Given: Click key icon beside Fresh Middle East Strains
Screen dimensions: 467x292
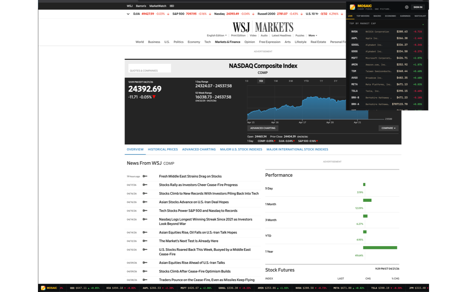Looking at the screenshot, I should tap(145, 176).
